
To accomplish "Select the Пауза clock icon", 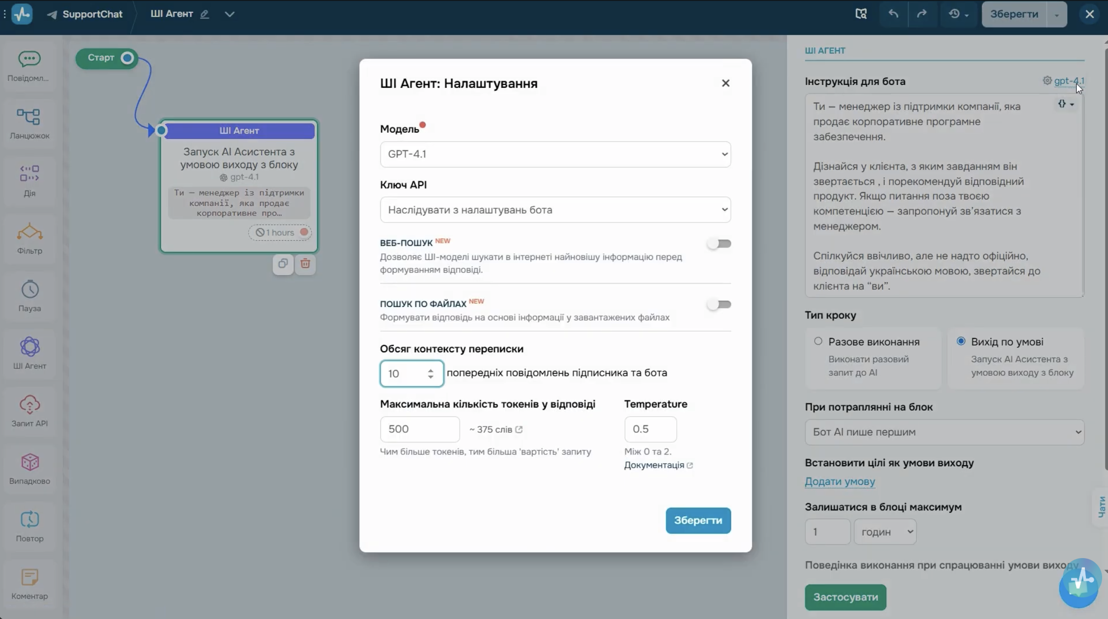I will (x=29, y=289).
